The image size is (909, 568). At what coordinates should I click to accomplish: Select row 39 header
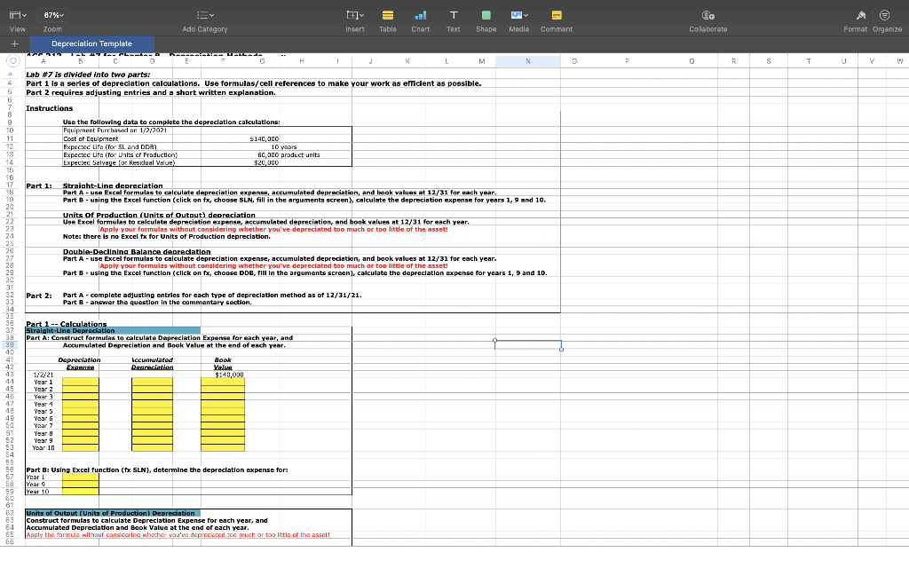(x=10, y=345)
